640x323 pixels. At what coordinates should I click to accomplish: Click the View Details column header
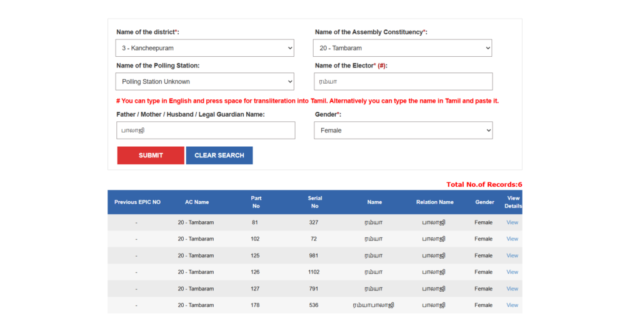(513, 202)
